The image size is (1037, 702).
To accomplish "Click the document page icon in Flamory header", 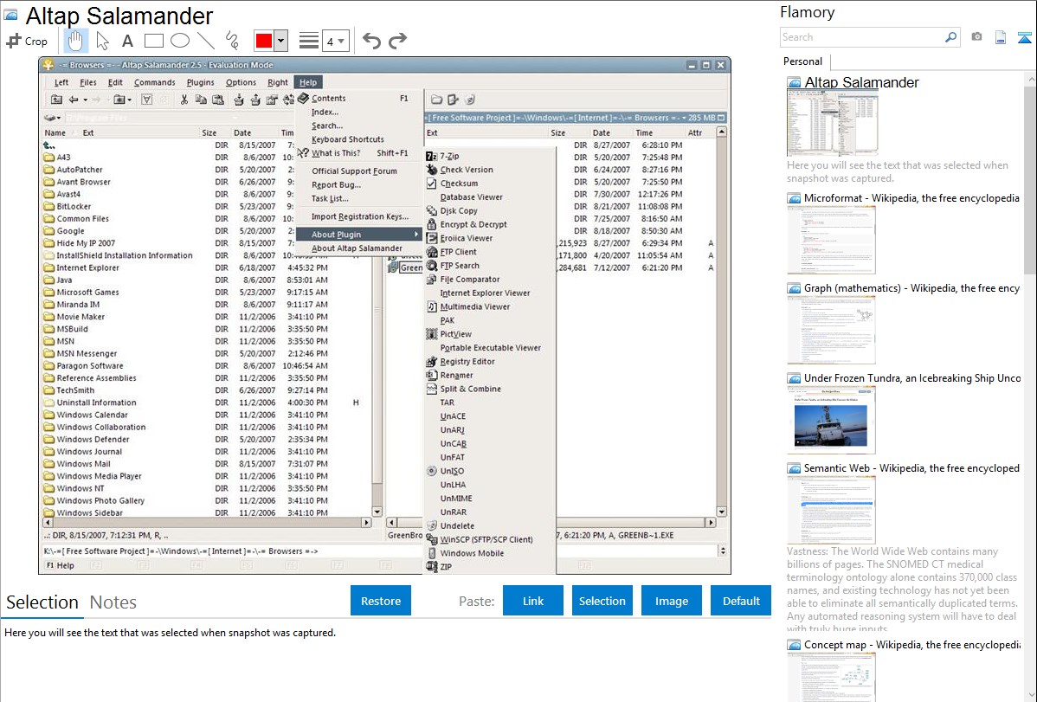I will click(x=1001, y=37).
